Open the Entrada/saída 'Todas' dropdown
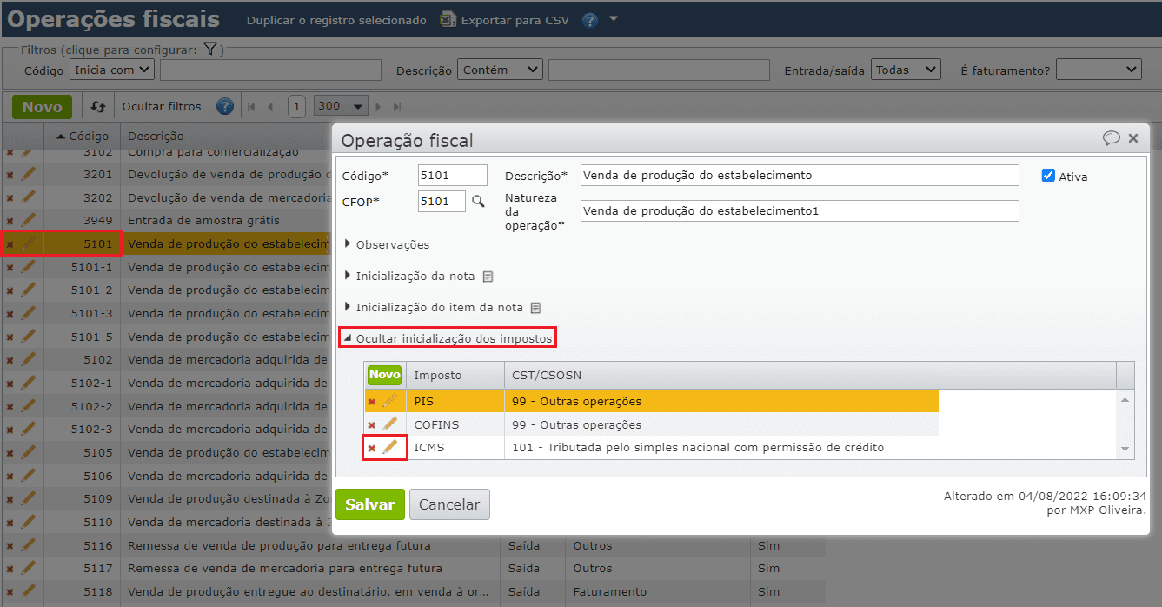Screen dimensions: 1162x607 tap(906, 70)
